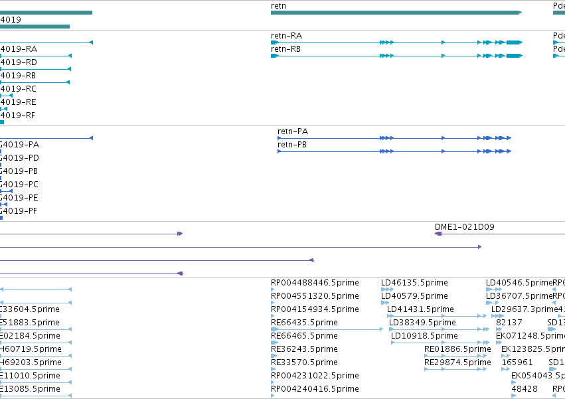Click the DME1-021D09 feature label

click(x=465, y=226)
